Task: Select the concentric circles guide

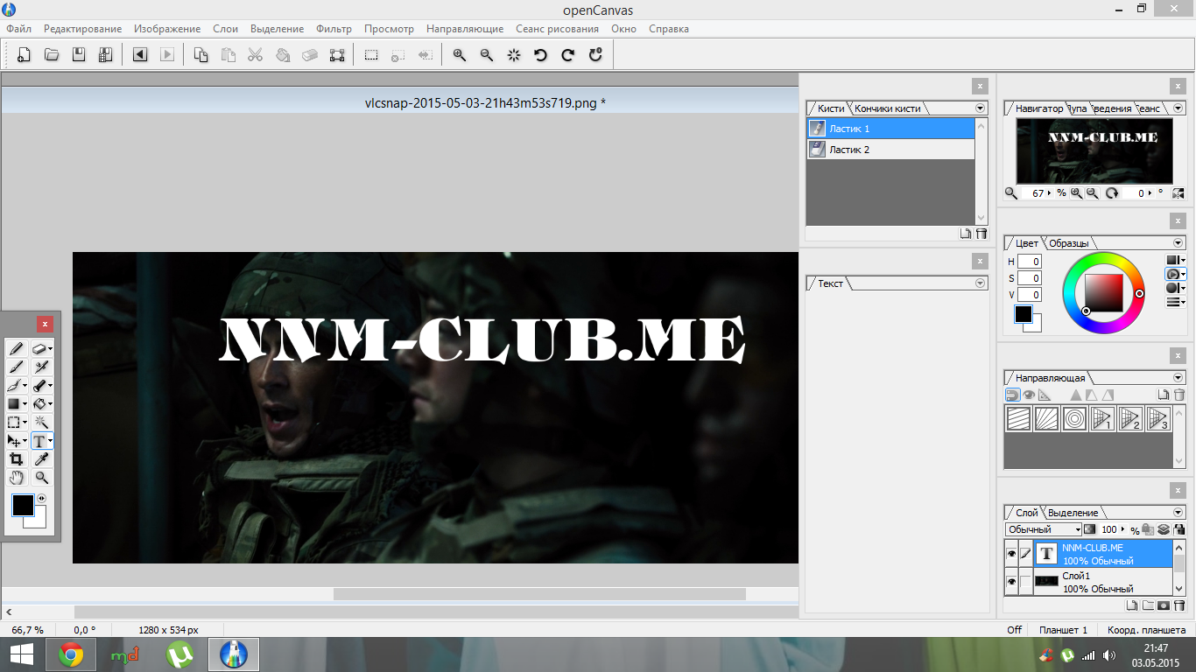Action: [1074, 419]
